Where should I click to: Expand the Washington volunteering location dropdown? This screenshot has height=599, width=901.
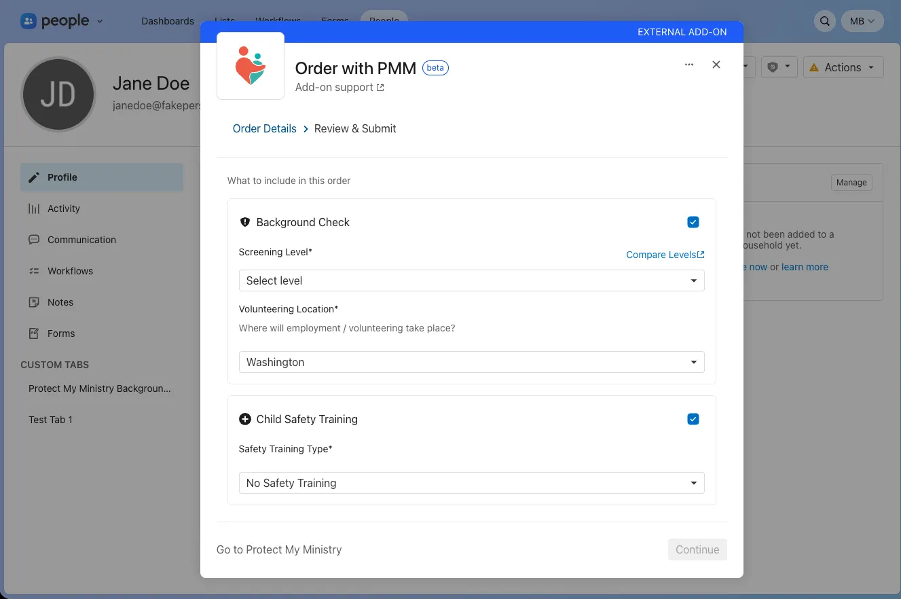click(x=471, y=362)
